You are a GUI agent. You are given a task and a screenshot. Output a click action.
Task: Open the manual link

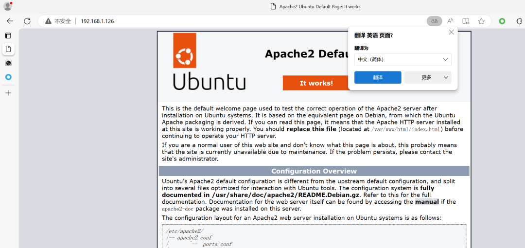pyautogui.click(x=427, y=202)
